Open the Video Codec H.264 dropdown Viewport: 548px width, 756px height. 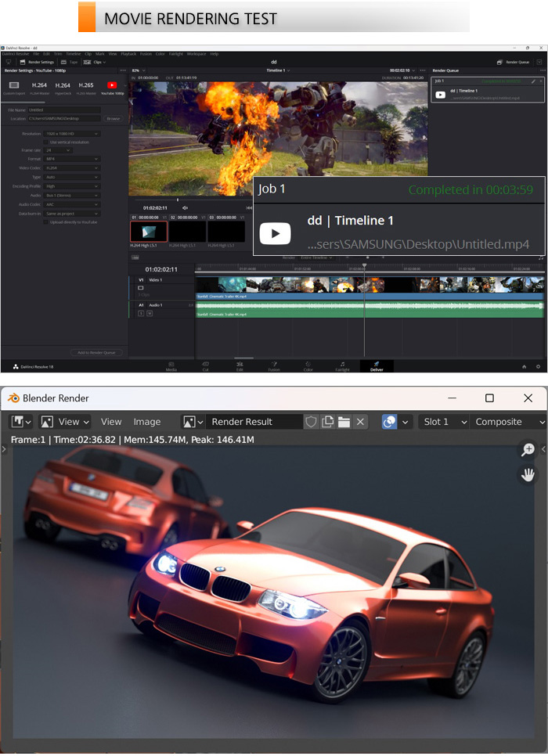(72, 168)
